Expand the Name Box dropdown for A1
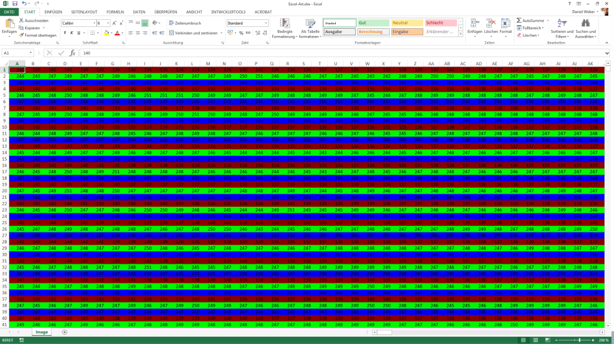 tap(38, 53)
